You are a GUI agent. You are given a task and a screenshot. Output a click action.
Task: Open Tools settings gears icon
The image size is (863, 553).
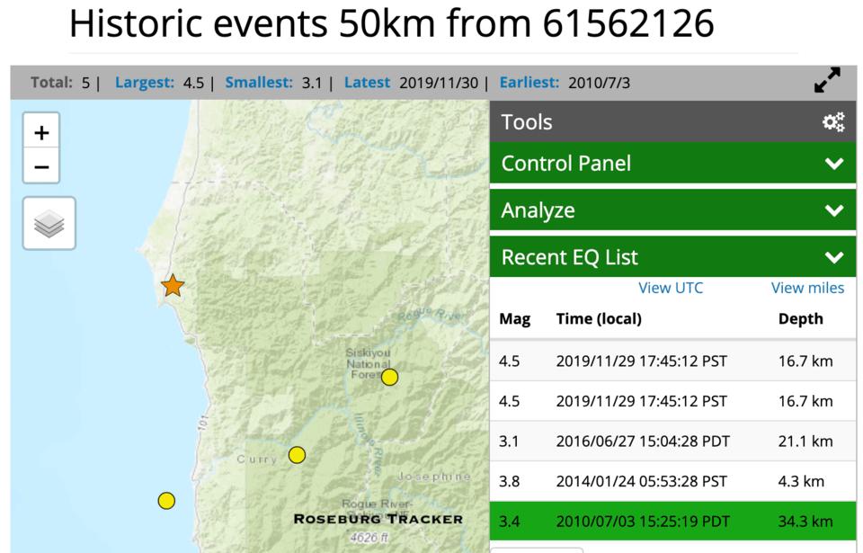833,122
